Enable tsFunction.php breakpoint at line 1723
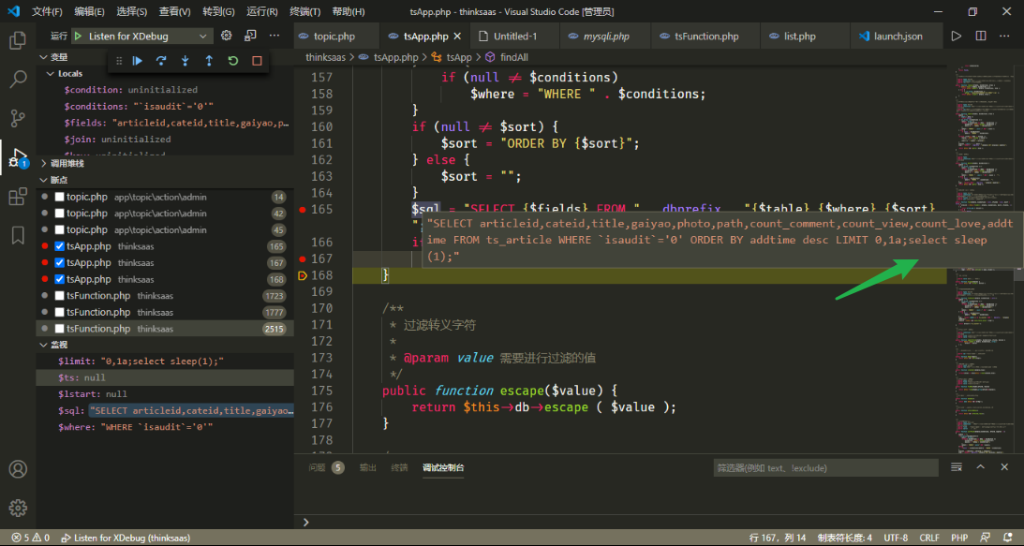This screenshot has height=546, width=1024. pyautogui.click(x=59, y=295)
